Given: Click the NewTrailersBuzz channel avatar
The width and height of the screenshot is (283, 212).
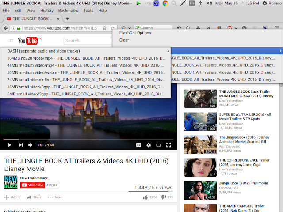Looking at the screenshot, I should click(x=11, y=182).
